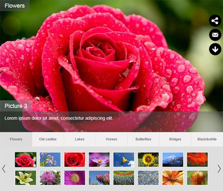Select the sunflower thumbnail
Viewport: 223px width, 191px height.
(x=148, y=159)
